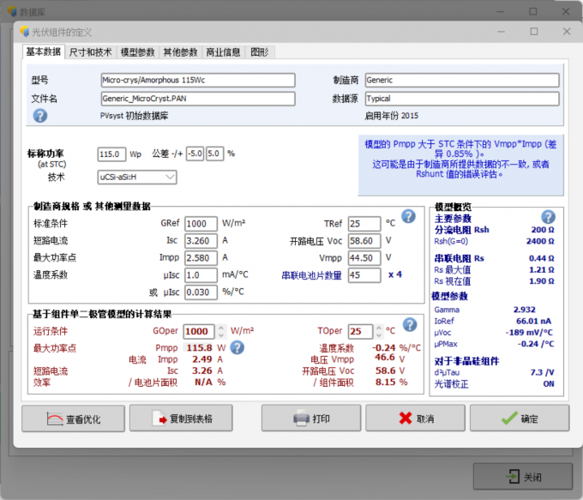This screenshot has width=583, height=500.
Task: Decrease TOper with the down stepper arrow
Action: click(378, 334)
